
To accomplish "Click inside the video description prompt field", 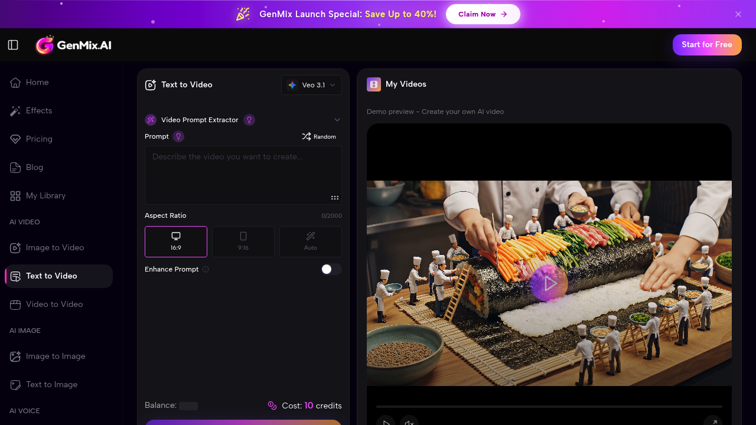I will (x=243, y=175).
